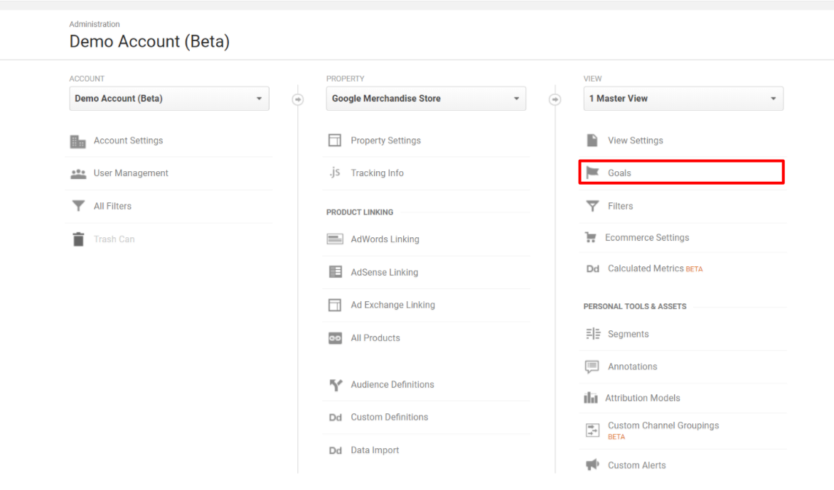Open Account Settings

click(128, 141)
